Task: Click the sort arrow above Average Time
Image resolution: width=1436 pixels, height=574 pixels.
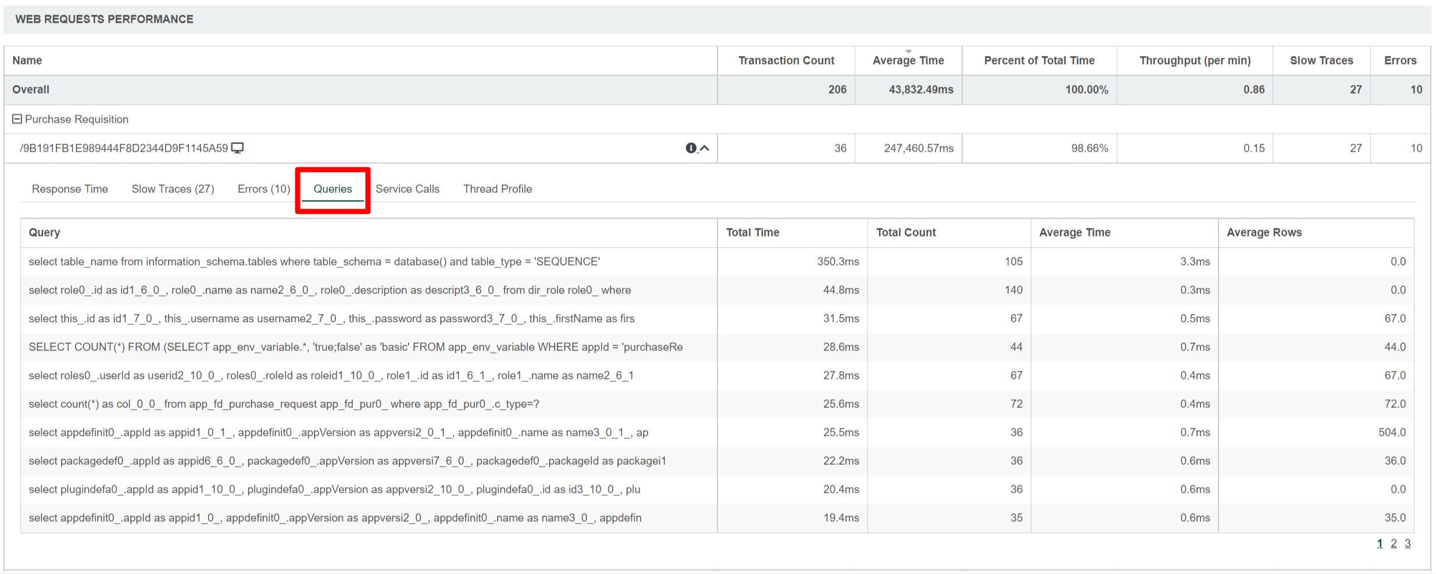Action: pyautogui.click(x=908, y=52)
